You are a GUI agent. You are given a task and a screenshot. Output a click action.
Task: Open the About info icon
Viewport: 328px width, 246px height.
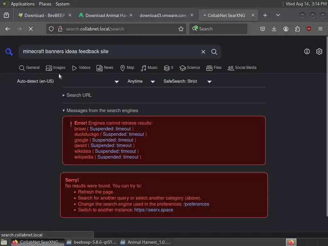point(307,52)
